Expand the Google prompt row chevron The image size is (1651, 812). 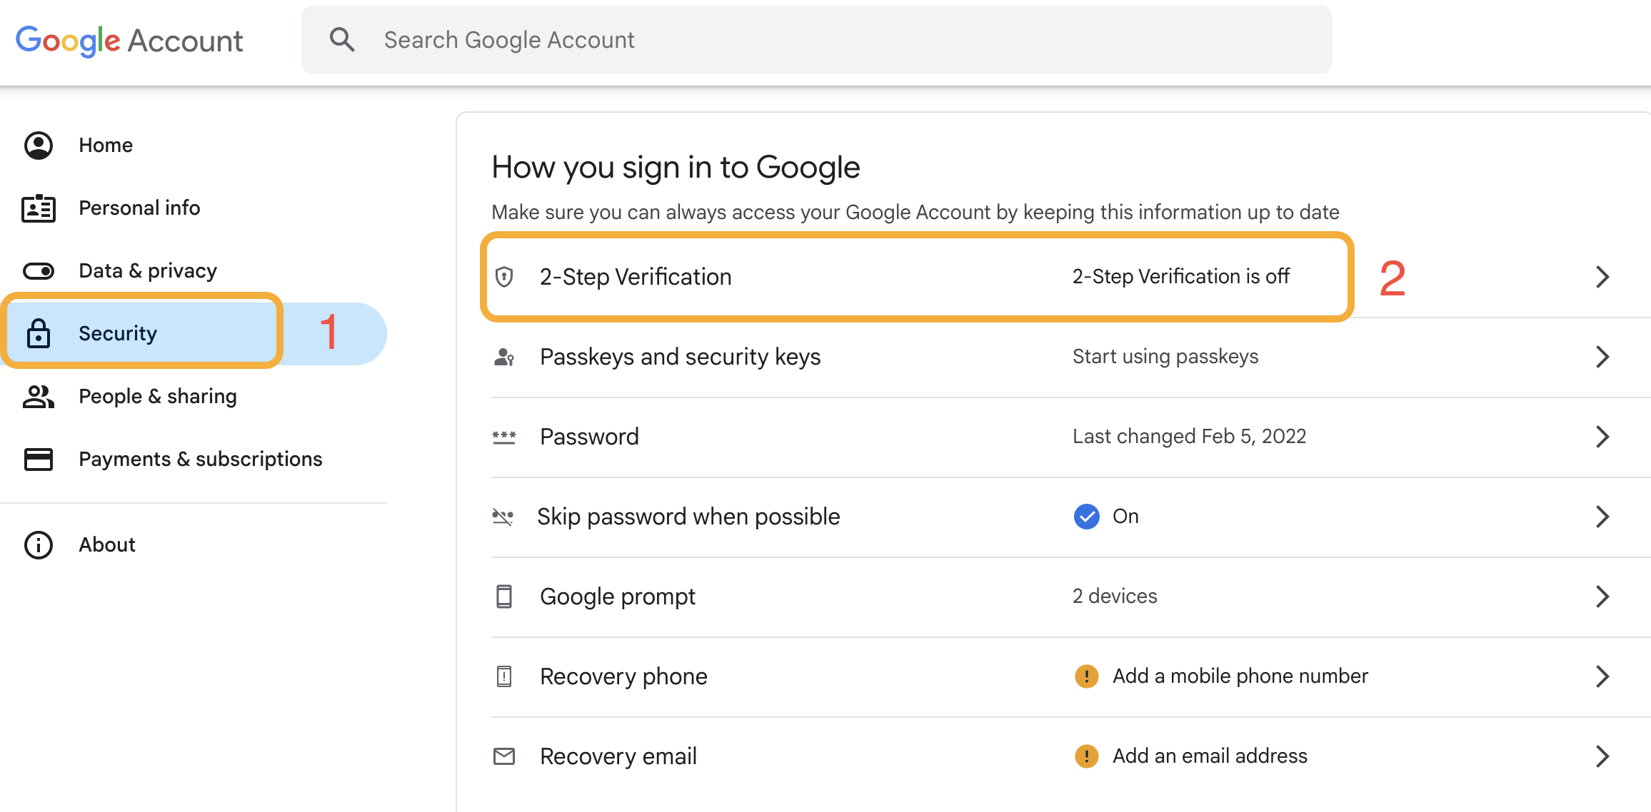point(1602,597)
